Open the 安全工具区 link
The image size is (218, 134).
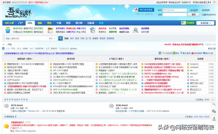click(81, 32)
